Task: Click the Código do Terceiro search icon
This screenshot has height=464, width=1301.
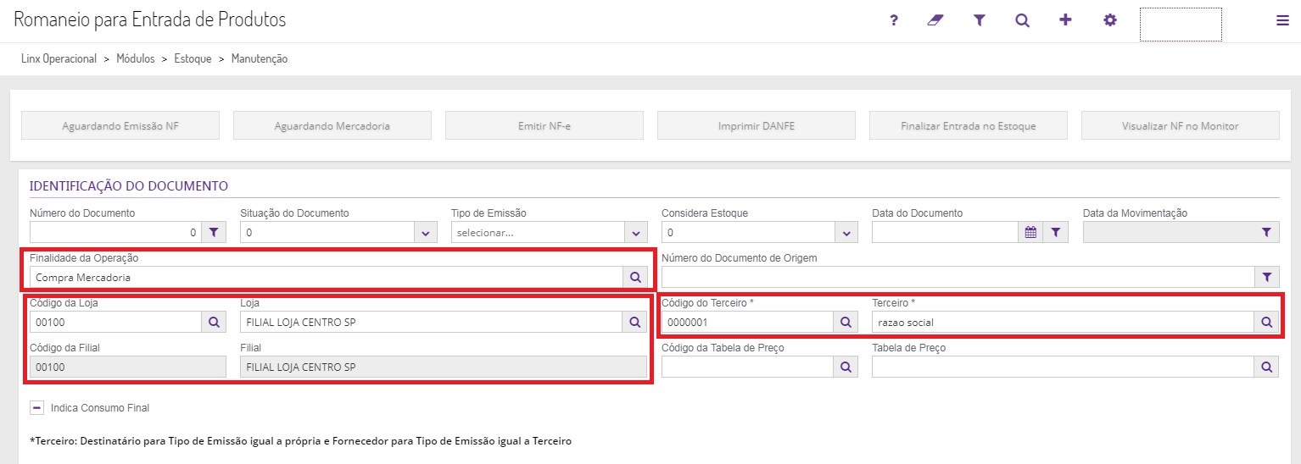Action: tap(845, 322)
